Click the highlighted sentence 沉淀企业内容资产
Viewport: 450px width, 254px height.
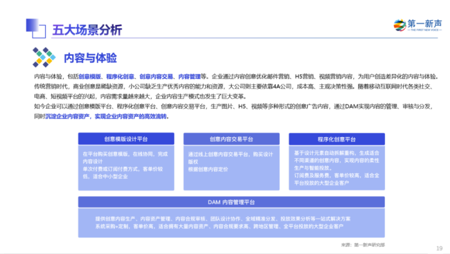click(x=67, y=116)
